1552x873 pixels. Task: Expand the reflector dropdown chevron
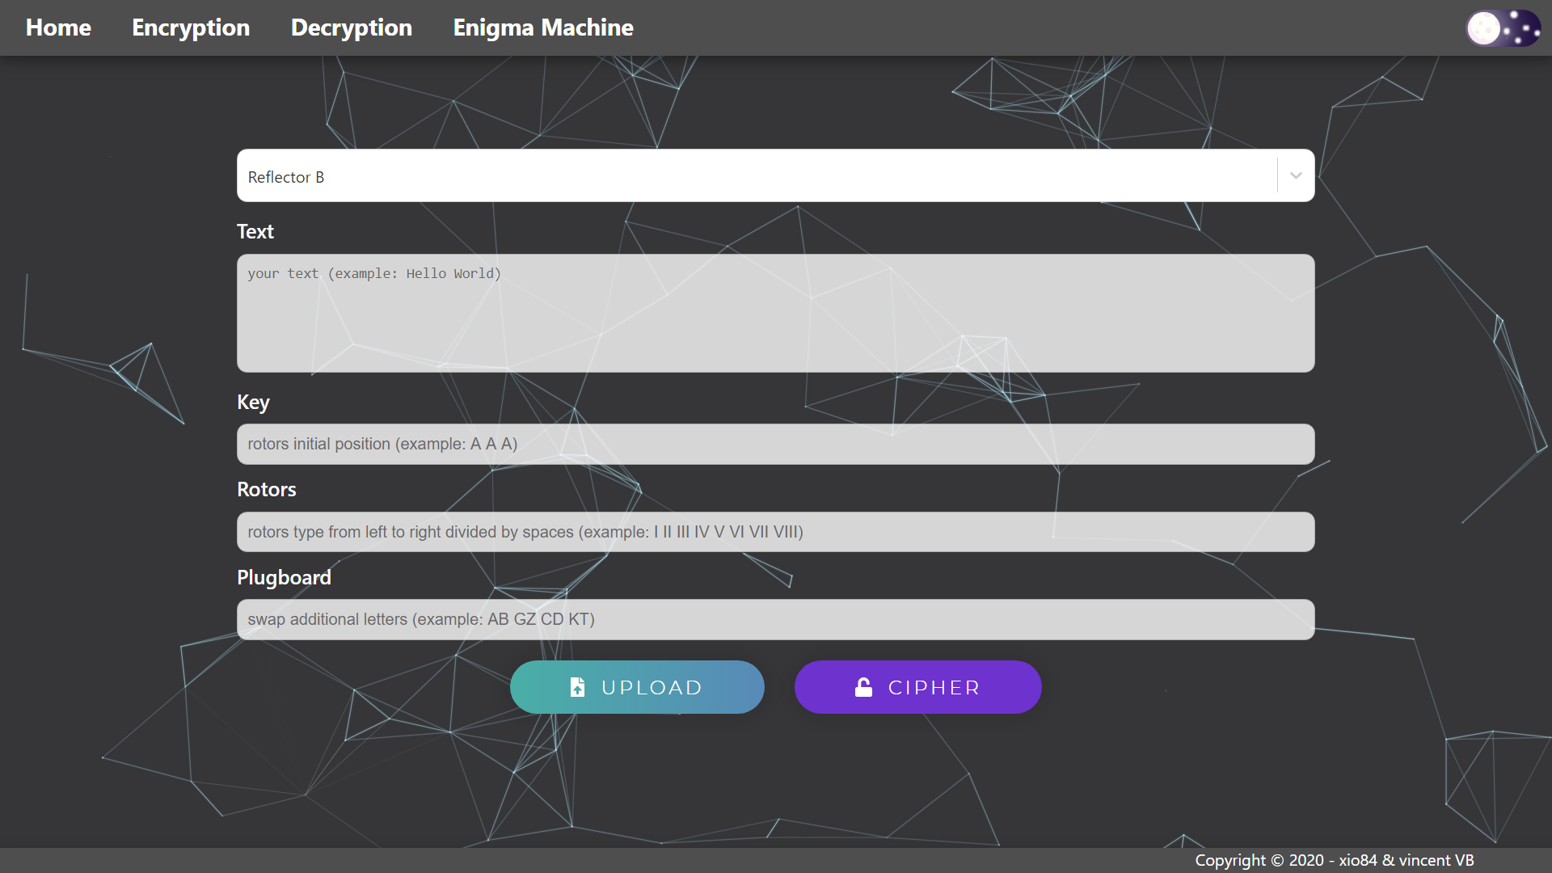click(1296, 175)
